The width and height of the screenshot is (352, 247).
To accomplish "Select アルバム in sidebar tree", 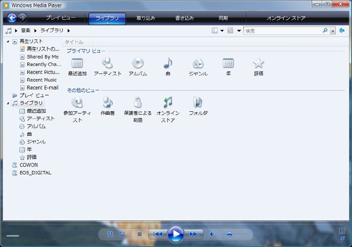I will [x=36, y=126].
